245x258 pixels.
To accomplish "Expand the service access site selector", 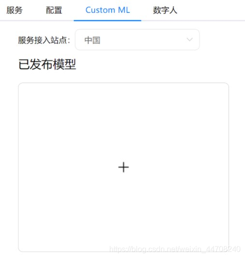I will click(x=137, y=40).
